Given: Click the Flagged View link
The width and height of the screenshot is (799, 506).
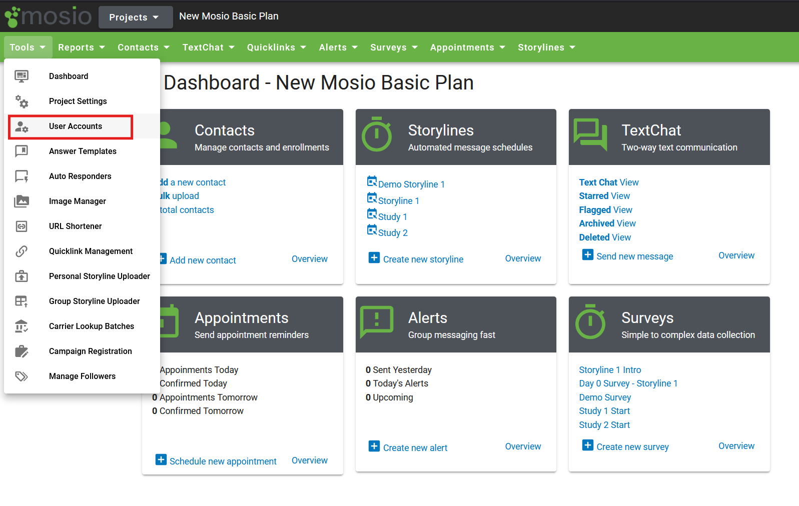Looking at the screenshot, I should [x=605, y=210].
